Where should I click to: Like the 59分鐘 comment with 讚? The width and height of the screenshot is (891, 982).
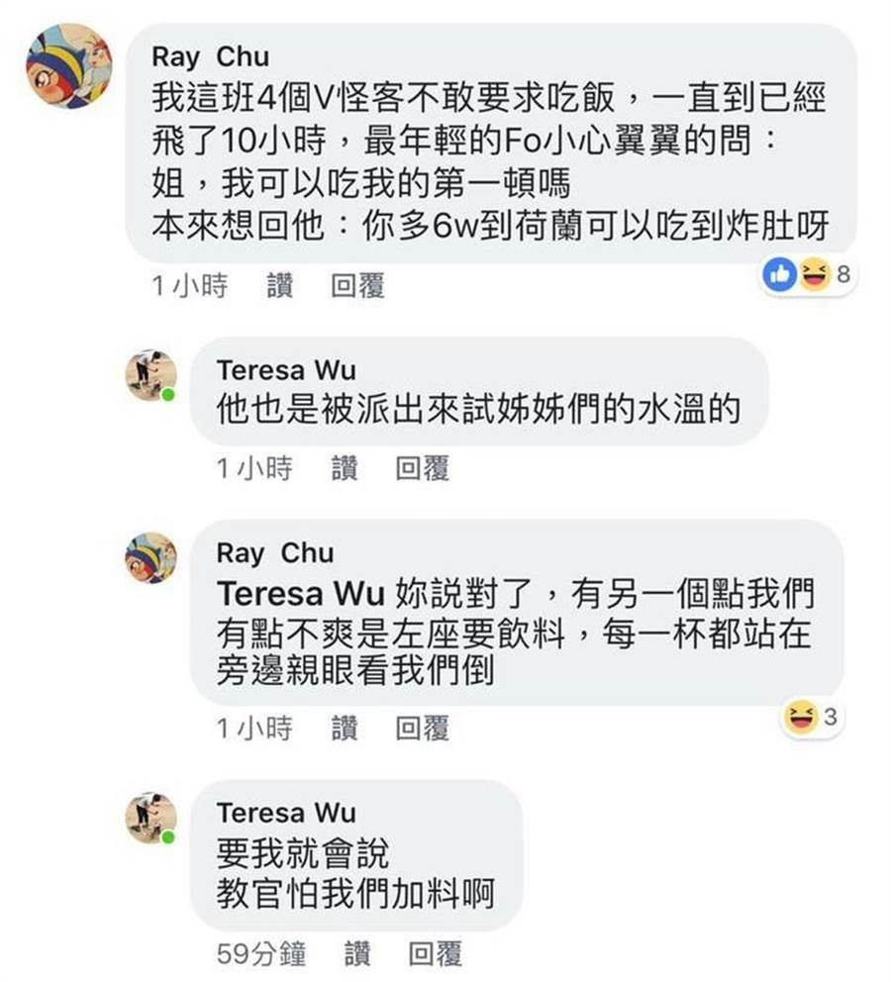[x=357, y=954]
